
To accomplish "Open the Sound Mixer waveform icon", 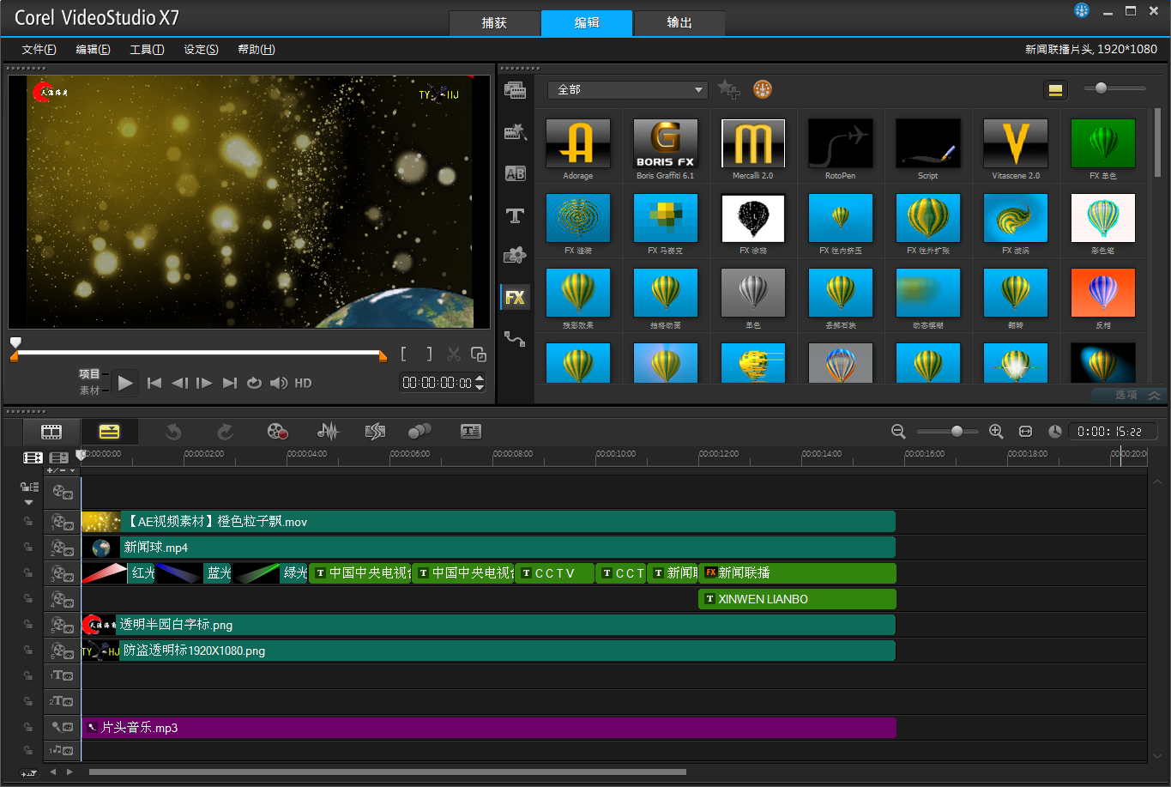I will (x=328, y=432).
